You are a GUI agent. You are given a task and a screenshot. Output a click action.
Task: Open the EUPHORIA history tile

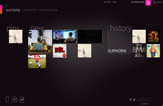pyautogui.click(x=119, y=42)
